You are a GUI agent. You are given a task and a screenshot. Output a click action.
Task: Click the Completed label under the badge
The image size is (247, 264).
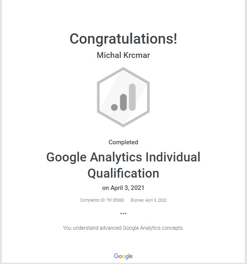pos(123,142)
